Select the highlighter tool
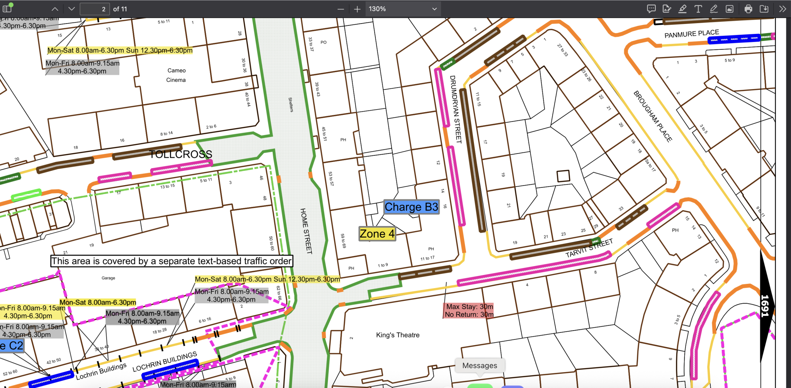Viewport: 791px width, 388px height. pyautogui.click(x=682, y=9)
